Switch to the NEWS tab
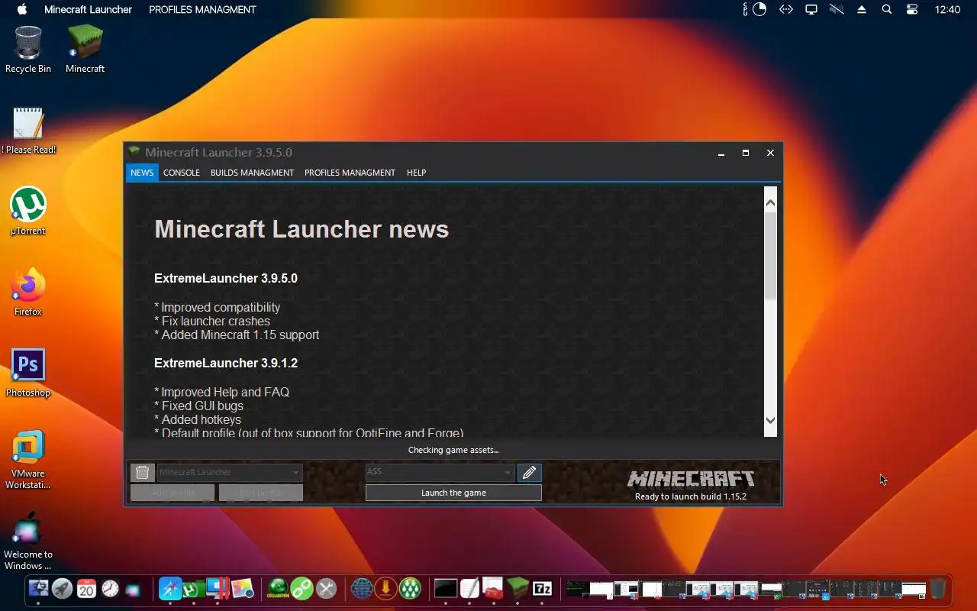977x611 pixels. [142, 173]
